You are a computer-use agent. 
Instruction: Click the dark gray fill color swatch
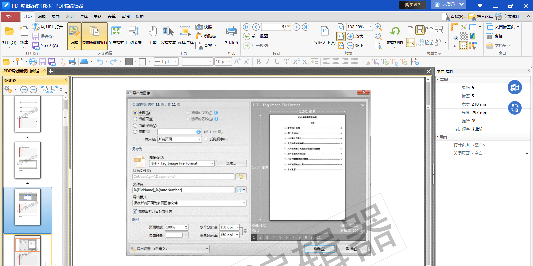click(x=129, y=62)
